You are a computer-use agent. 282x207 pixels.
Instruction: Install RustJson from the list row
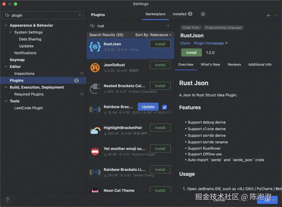click(160, 44)
